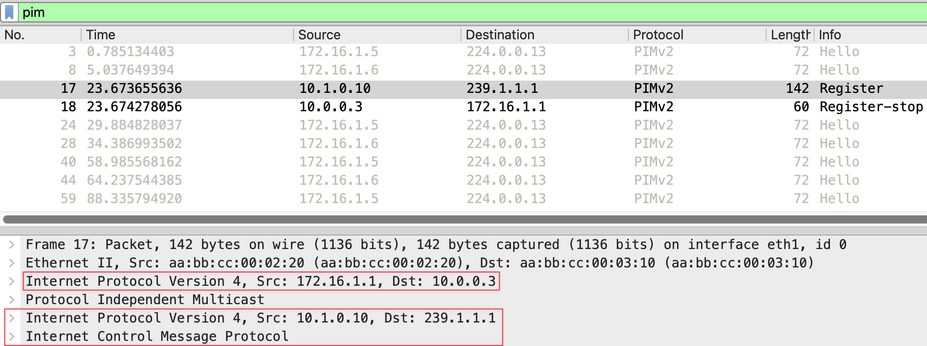This screenshot has width=927, height=346.
Task: Expand the Internet Control Message Protocol section
Action: click(11, 337)
